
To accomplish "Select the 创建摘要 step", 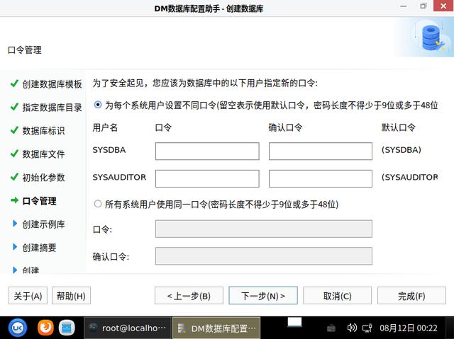I will (39, 248).
